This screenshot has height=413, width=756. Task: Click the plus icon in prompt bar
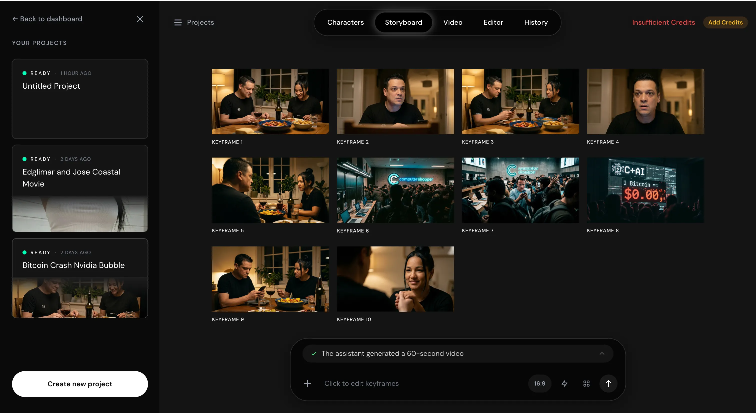307,383
